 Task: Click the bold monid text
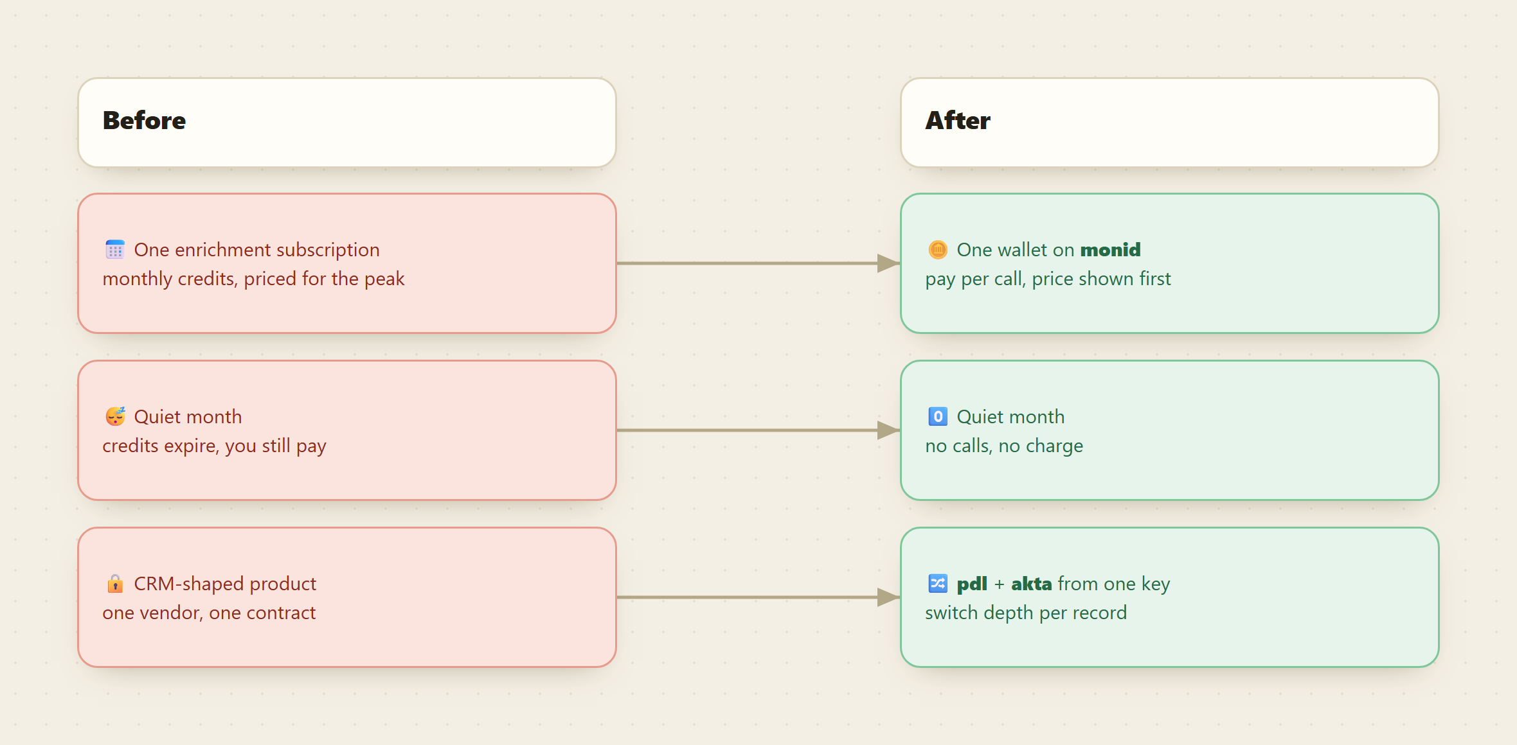[1110, 249]
